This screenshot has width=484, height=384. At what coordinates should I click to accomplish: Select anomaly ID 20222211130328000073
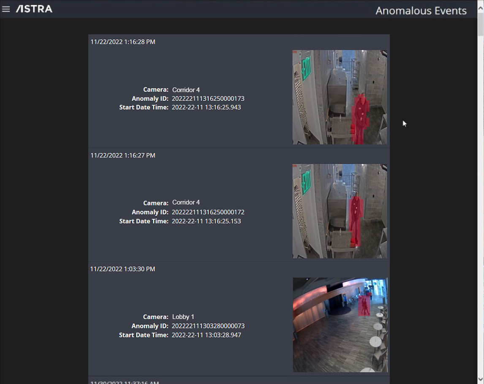pos(208,326)
